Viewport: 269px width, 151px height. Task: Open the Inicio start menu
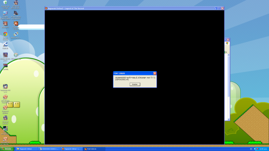pos(6,149)
